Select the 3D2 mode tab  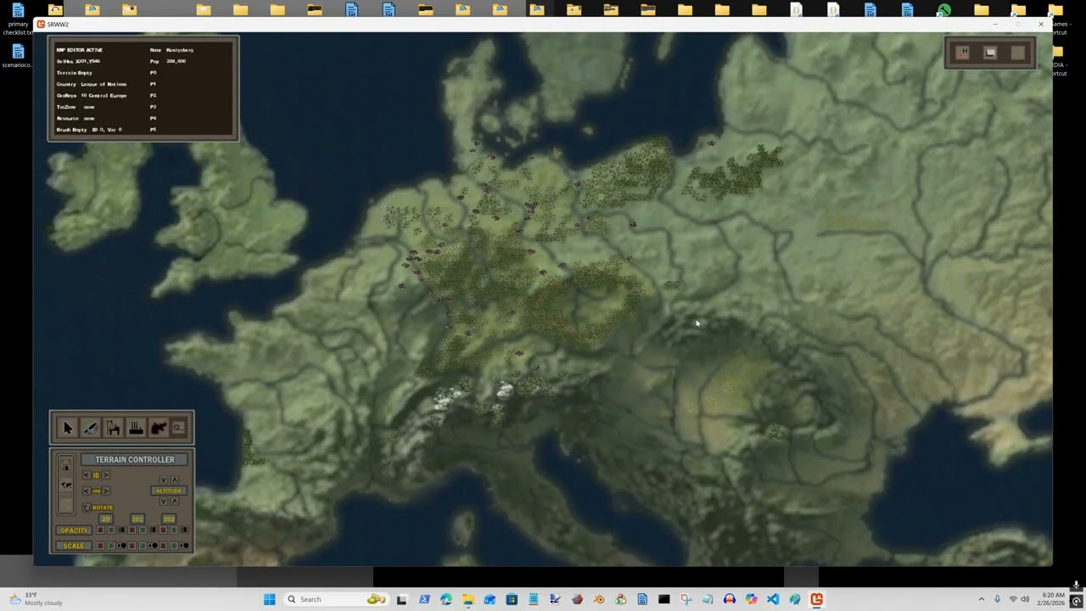pos(169,519)
